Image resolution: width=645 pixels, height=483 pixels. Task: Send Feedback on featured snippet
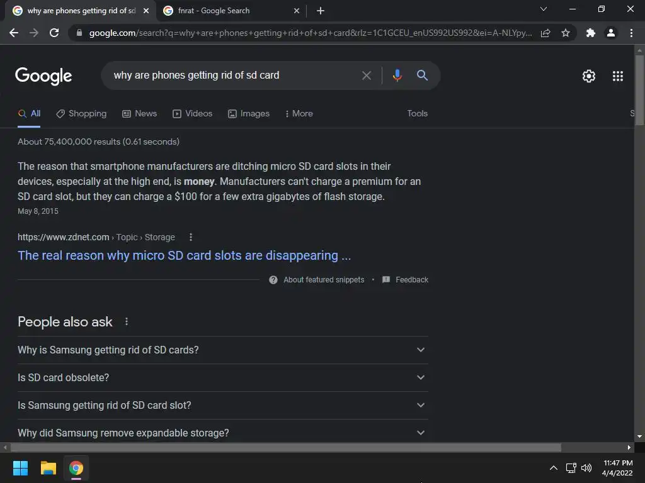pyautogui.click(x=405, y=280)
